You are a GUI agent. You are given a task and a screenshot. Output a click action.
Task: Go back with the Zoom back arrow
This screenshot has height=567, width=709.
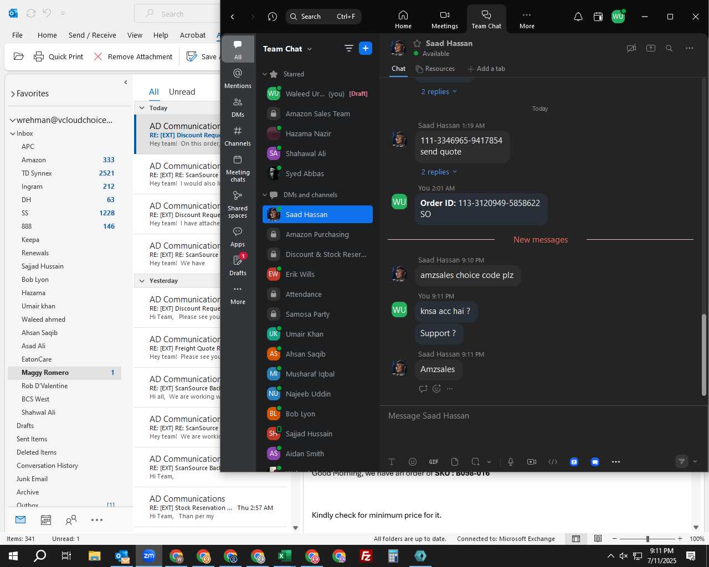pos(233,17)
